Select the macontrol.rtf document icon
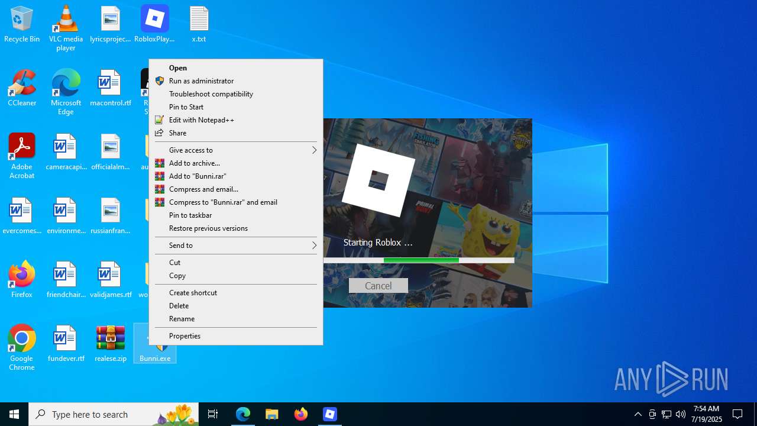Viewport: 757px width, 426px height. click(111, 88)
